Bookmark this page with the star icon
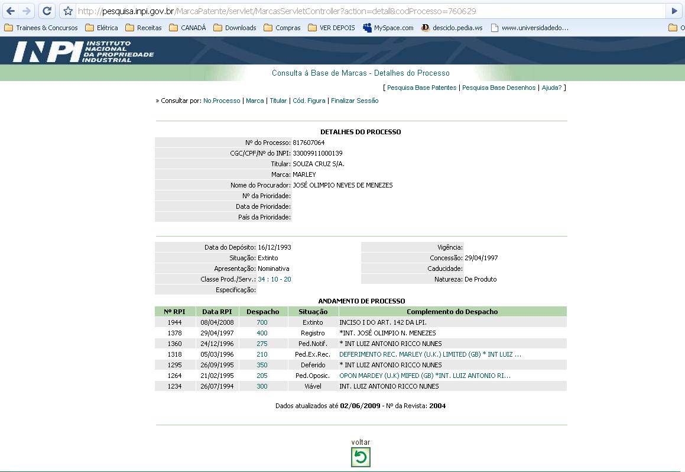The height and width of the screenshot is (472, 685). coord(68,11)
